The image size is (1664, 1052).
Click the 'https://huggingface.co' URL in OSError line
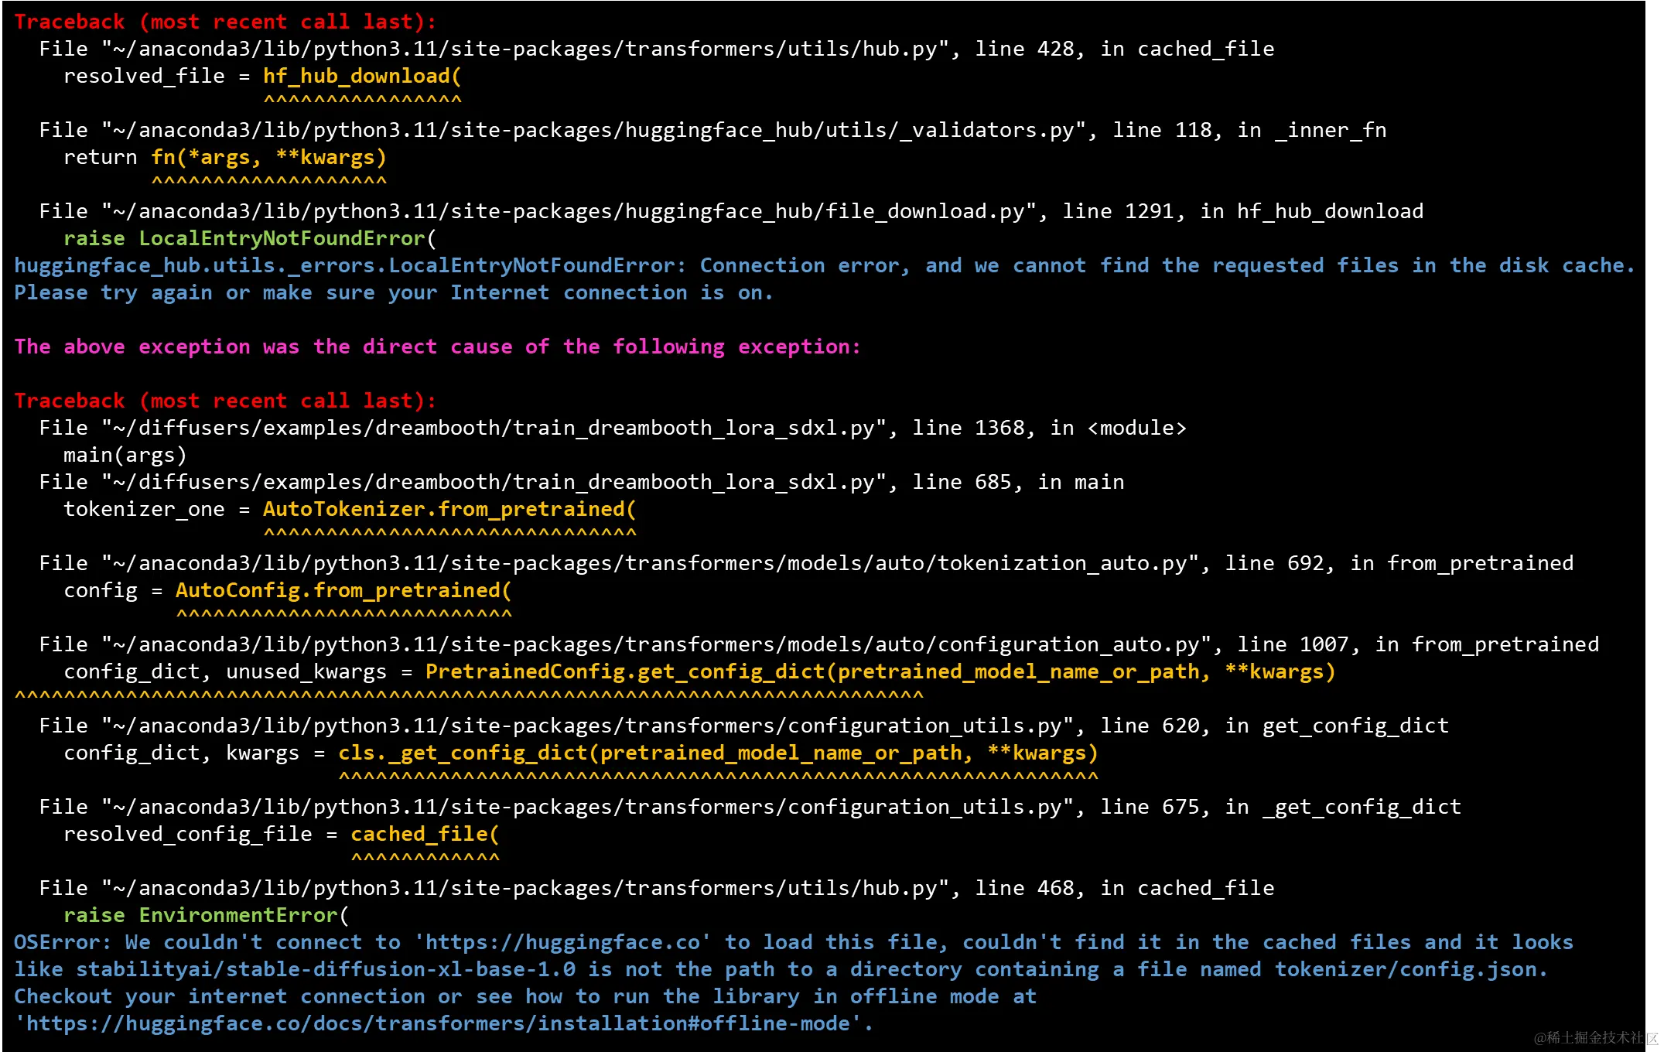point(562,942)
